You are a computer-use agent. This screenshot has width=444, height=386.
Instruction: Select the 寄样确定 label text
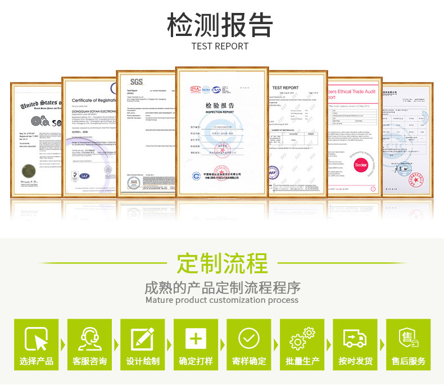pyautogui.click(x=249, y=361)
